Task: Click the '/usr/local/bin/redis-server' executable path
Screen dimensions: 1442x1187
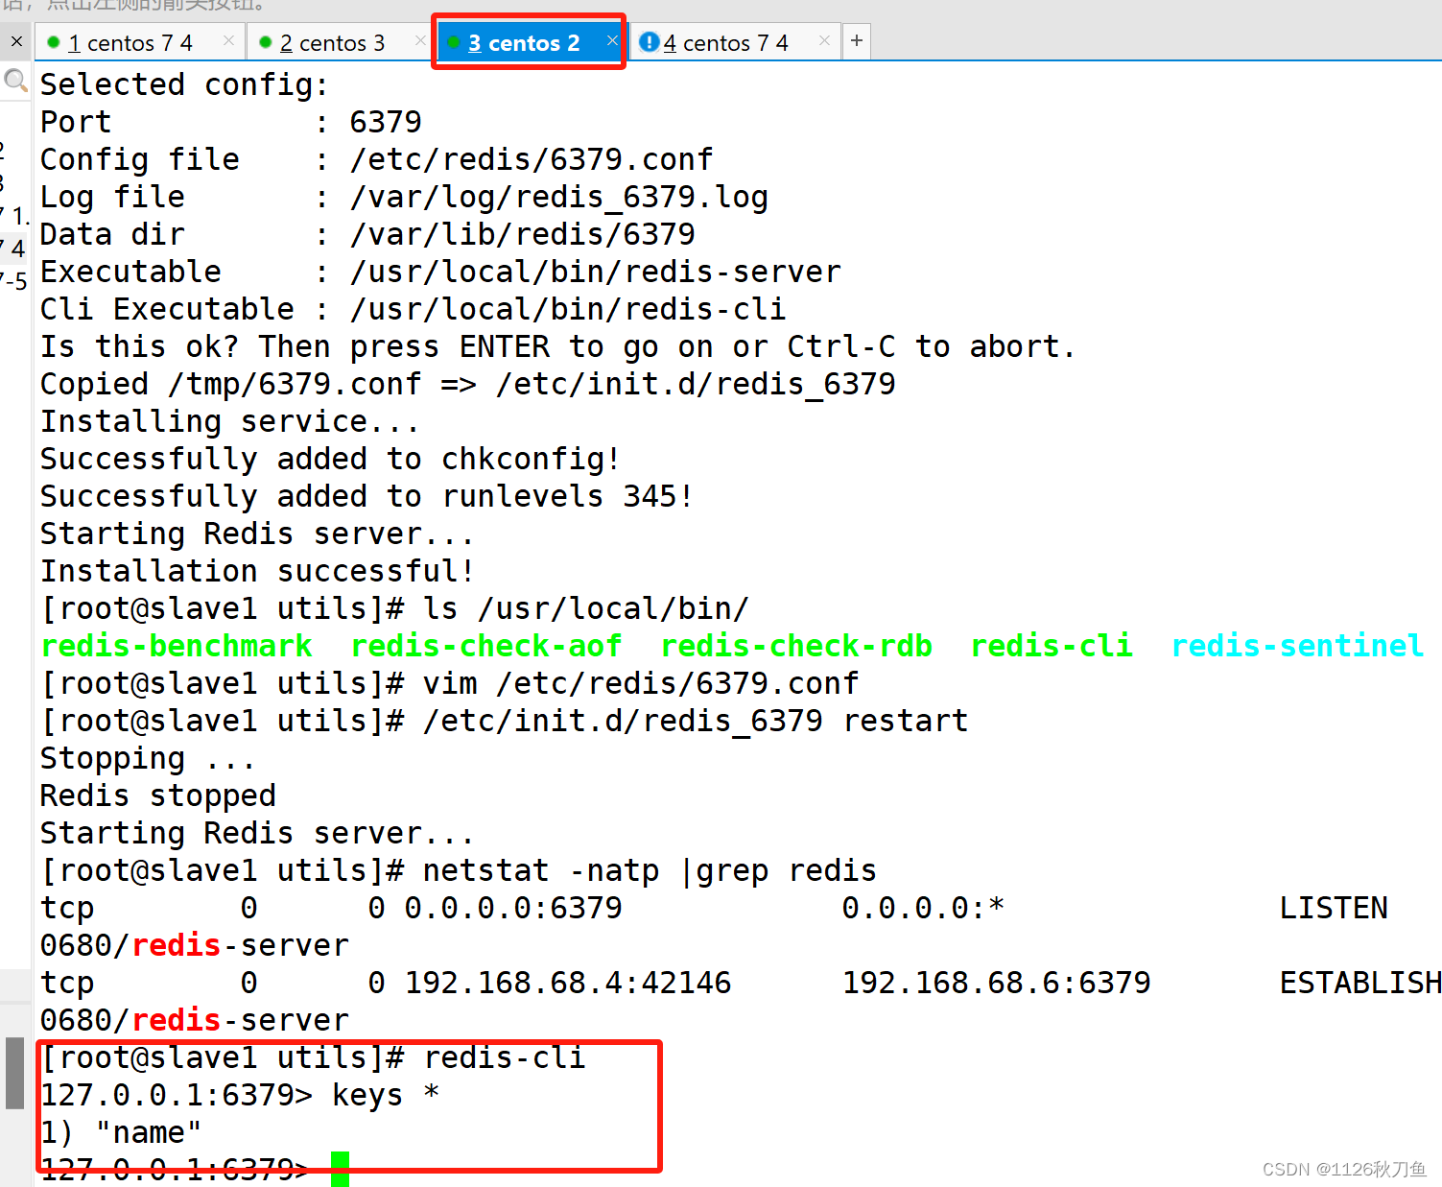Action: pyautogui.click(x=596, y=272)
